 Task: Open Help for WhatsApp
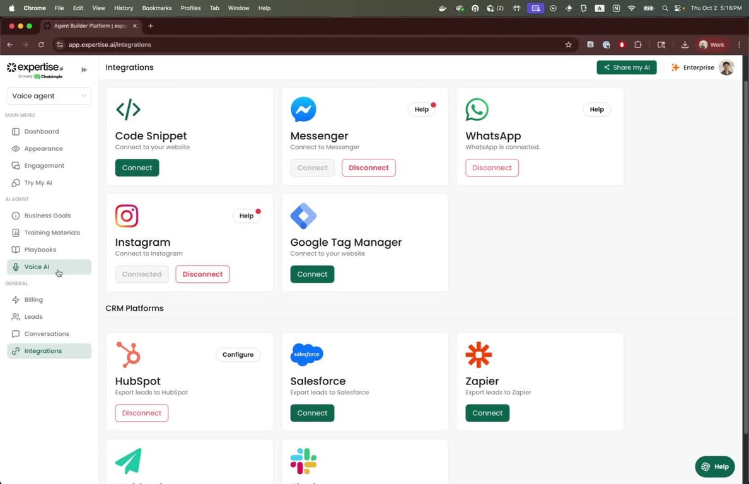pyautogui.click(x=596, y=109)
